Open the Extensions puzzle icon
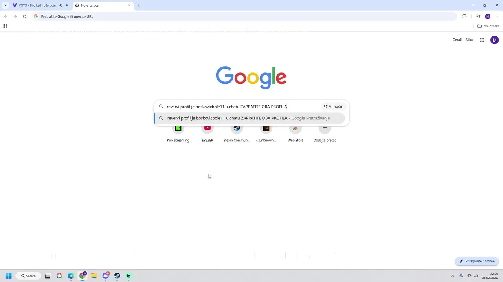Image resolution: width=503 pixels, height=282 pixels. [464, 16]
